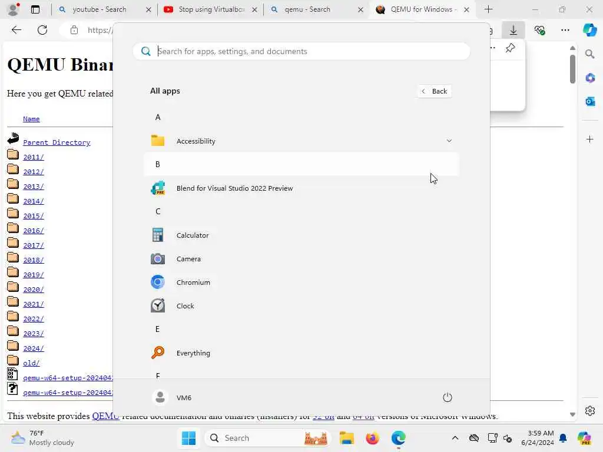This screenshot has width=603, height=452.
Task: Open Edge sidebar search icon
Action: pyautogui.click(x=590, y=54)
